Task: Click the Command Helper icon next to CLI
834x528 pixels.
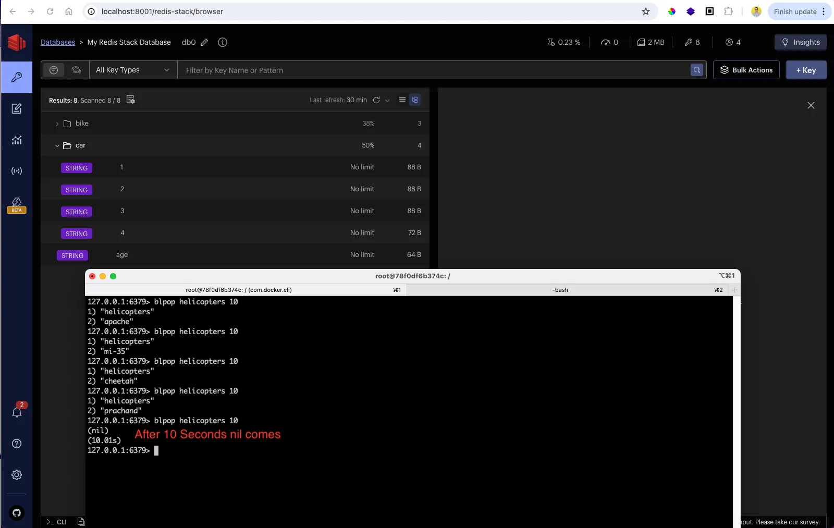Action: point(81,522)
